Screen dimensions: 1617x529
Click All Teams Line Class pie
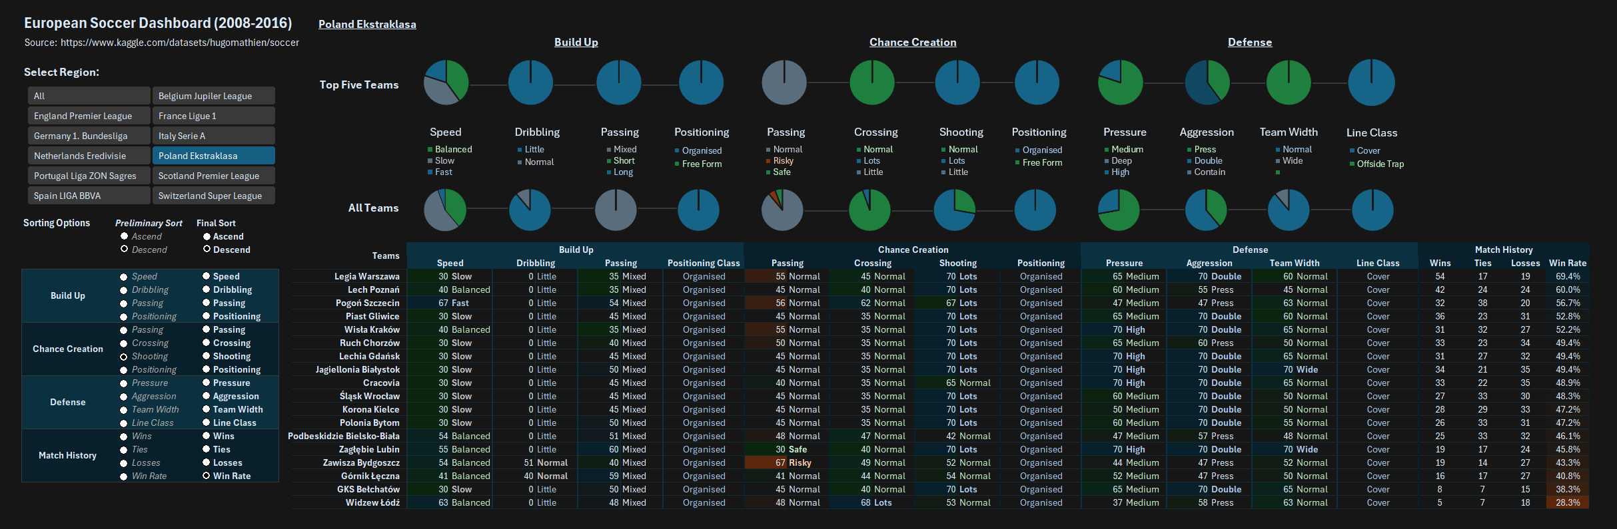(x=1372, y=210)
